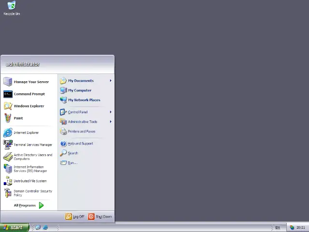Click the Search label
The height and width of the screenshot is (232, 309).
(x=73, y=153)
